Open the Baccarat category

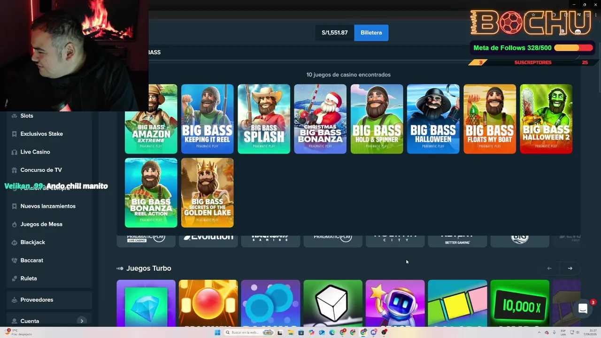click(x=31, y=261)
